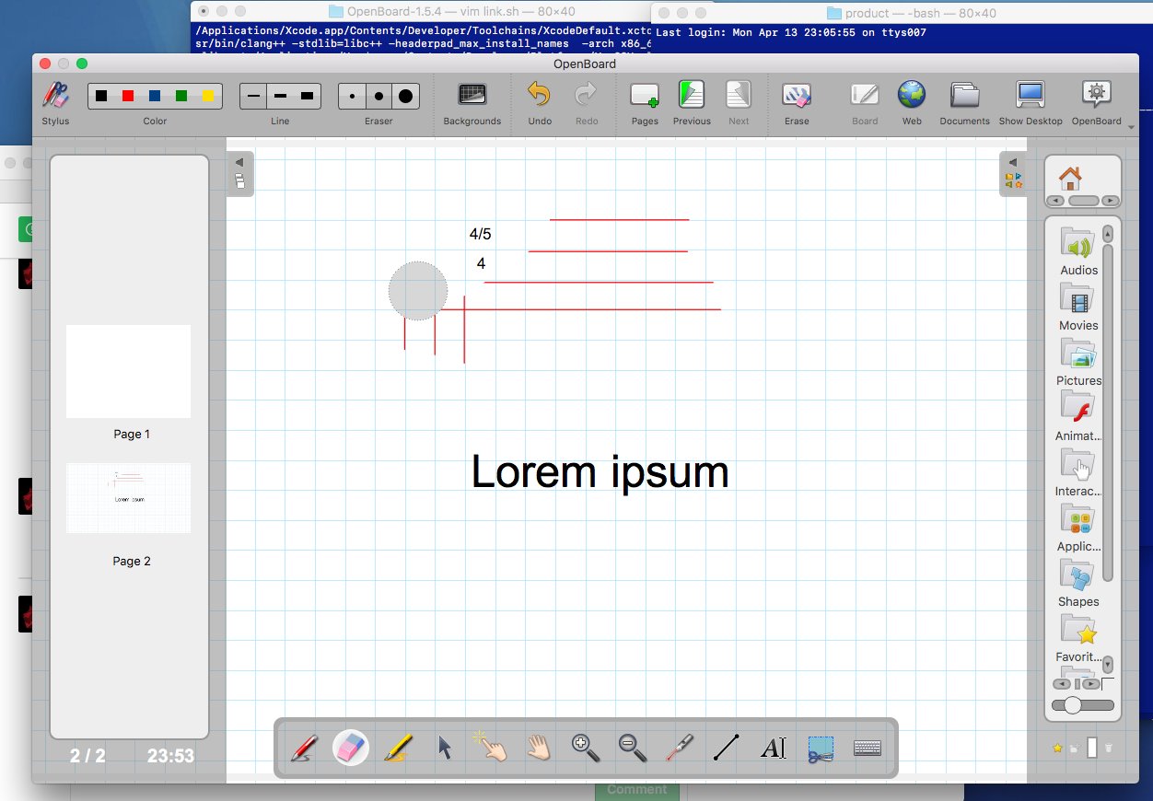Add a new page with Pages

click(x=645, y=96)
